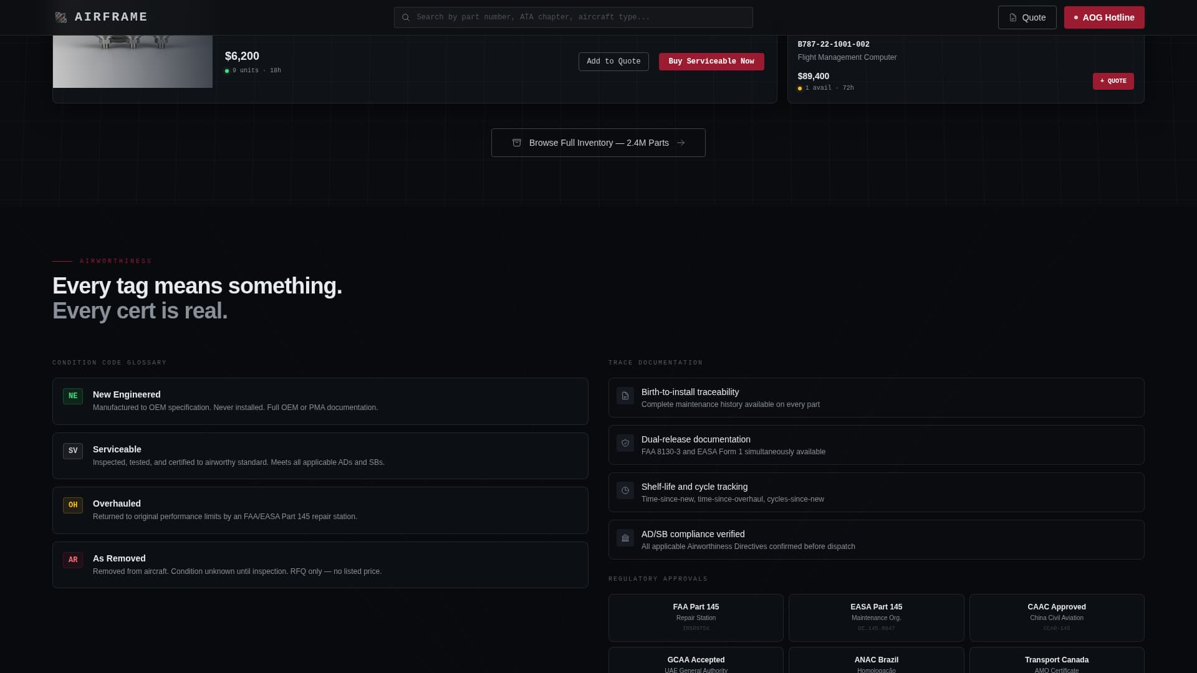Open Browse Full Inventory — 2.4M Parts

coord(597,143)
